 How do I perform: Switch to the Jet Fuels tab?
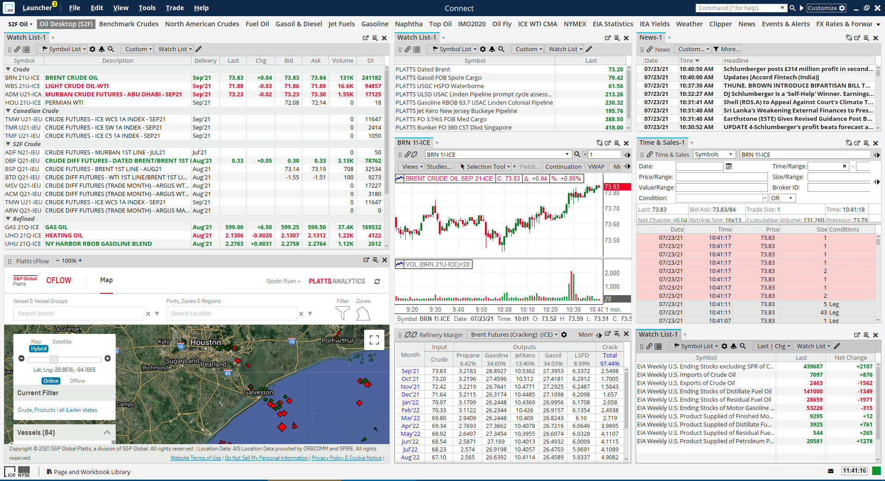[x=342, y=24]
